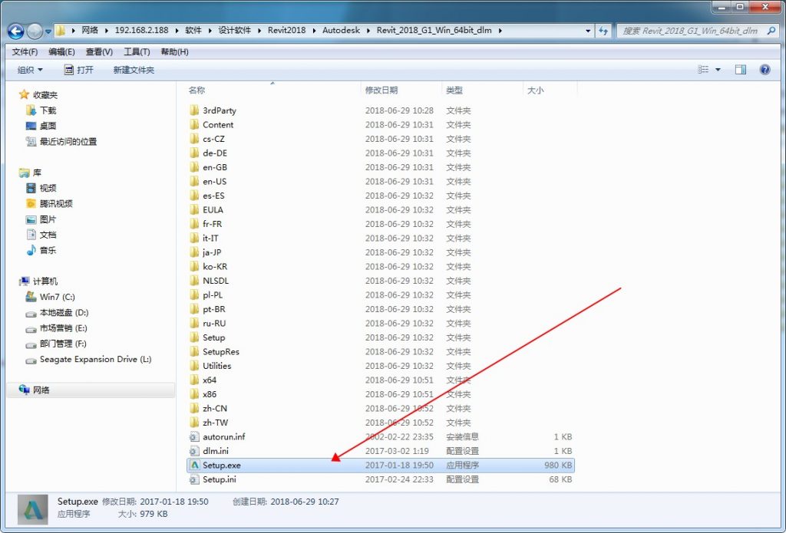Click the refresh icon beside address bar

point(603,31)
